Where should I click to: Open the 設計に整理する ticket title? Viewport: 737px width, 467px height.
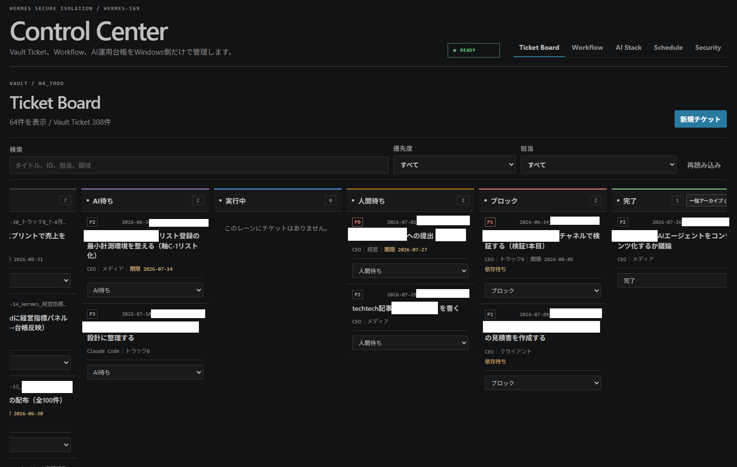click(111, 338)
